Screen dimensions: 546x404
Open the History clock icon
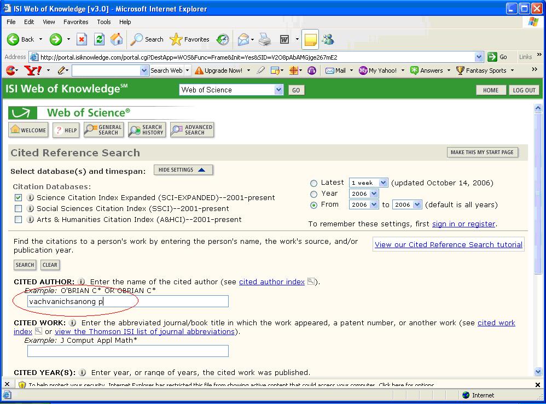coord(222,39)
